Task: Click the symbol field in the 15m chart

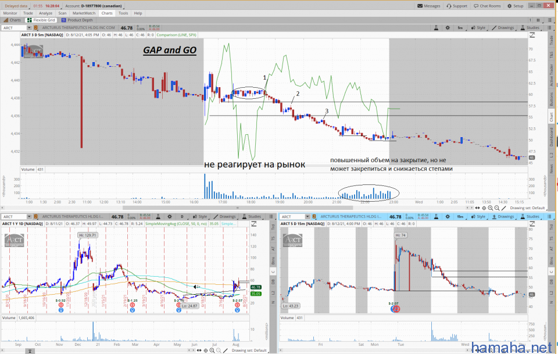Action: point(292,217)
